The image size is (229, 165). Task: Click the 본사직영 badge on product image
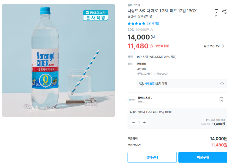coord(95,15)
